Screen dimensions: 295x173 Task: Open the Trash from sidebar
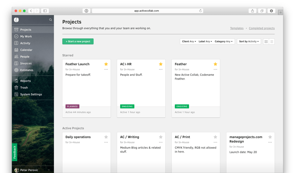click(24, 88)
